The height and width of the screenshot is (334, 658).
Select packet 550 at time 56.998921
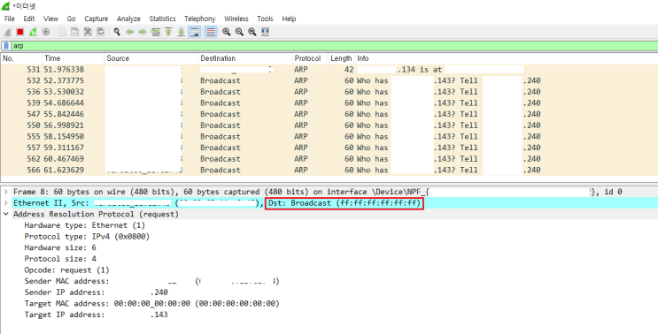pos(329,125)
